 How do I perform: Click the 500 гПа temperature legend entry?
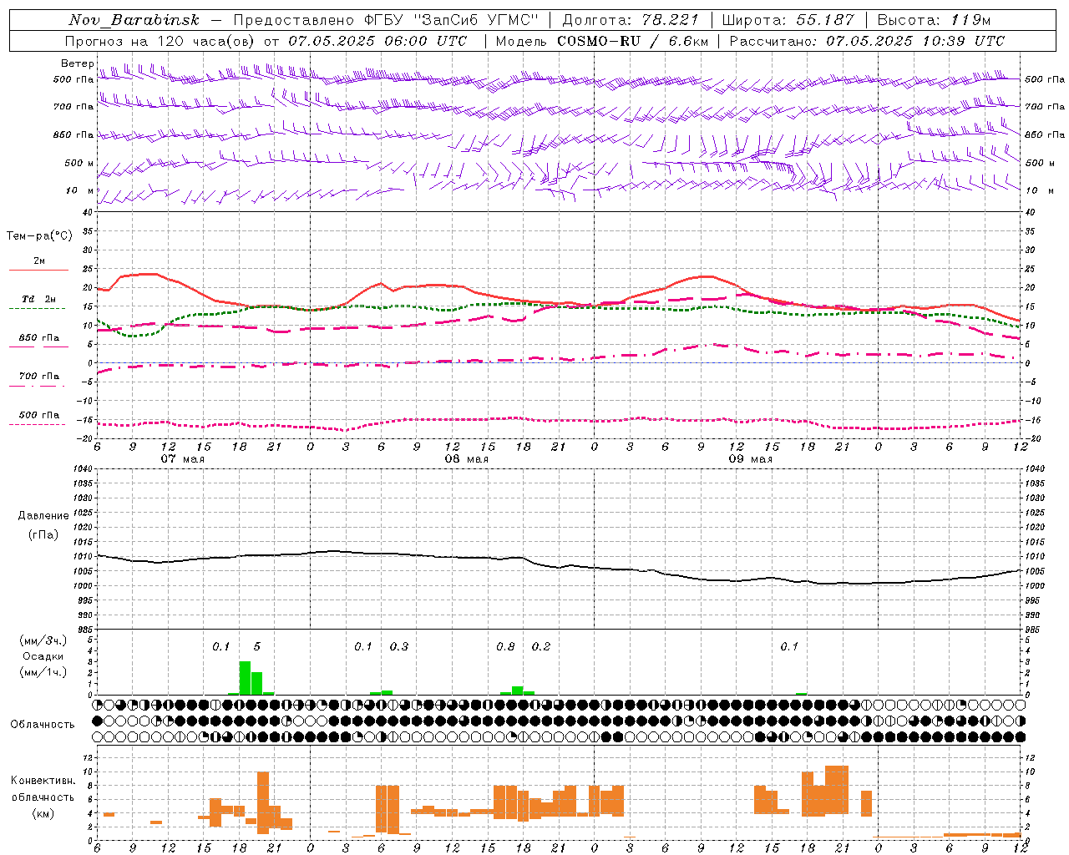click(x=39, y=415)
